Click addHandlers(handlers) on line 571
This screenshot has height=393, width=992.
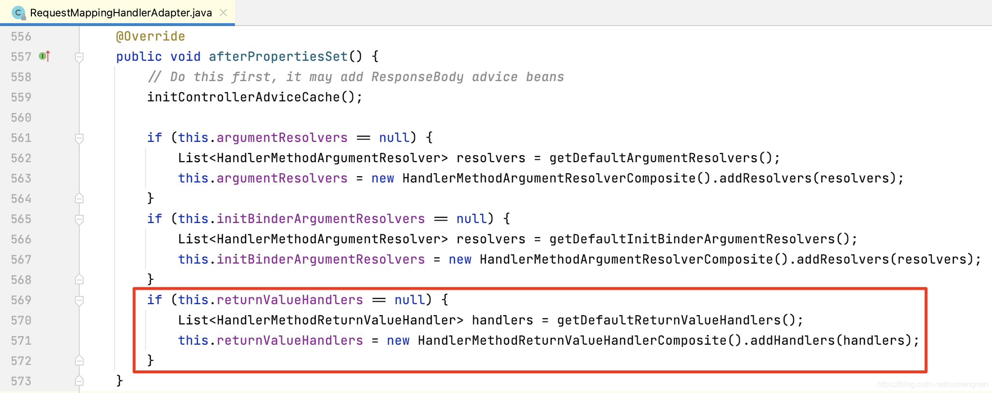[831, 341]
